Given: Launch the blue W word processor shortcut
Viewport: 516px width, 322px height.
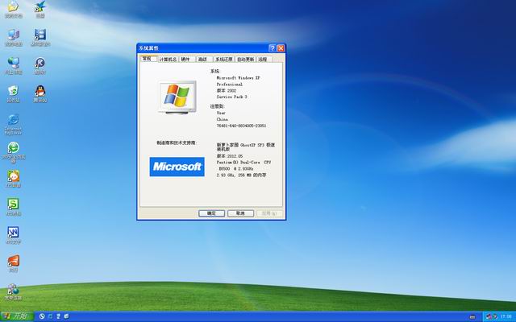Looking at the screenshot, I should (14, 235).
